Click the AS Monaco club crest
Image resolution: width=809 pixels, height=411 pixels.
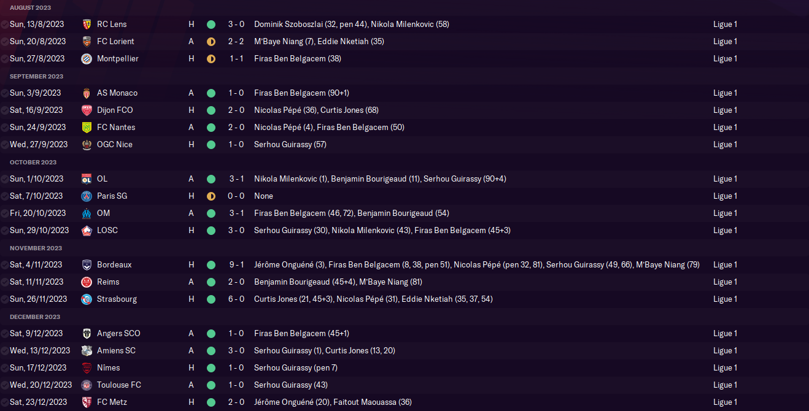87,93
